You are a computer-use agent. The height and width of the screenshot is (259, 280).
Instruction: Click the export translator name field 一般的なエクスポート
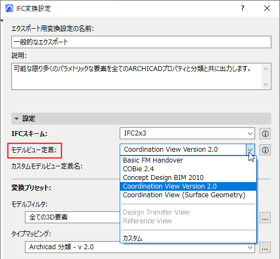141,42
